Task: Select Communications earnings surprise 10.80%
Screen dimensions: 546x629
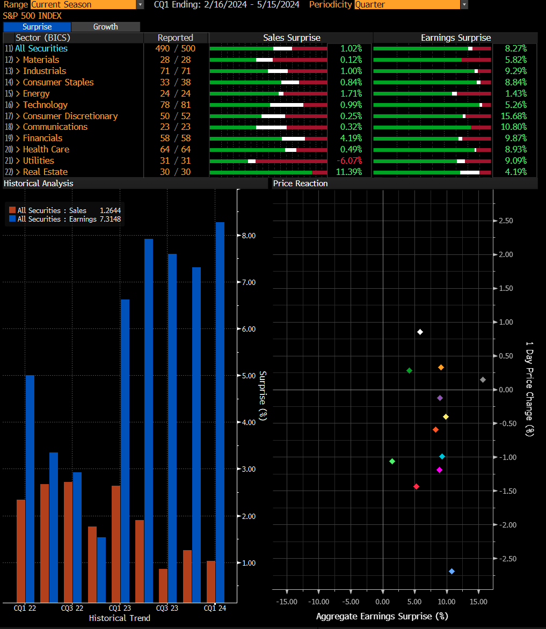Action: 514,127
